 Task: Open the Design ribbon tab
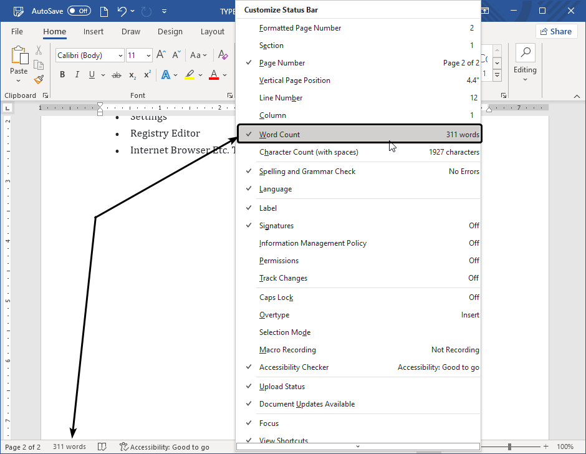(170, 32)
